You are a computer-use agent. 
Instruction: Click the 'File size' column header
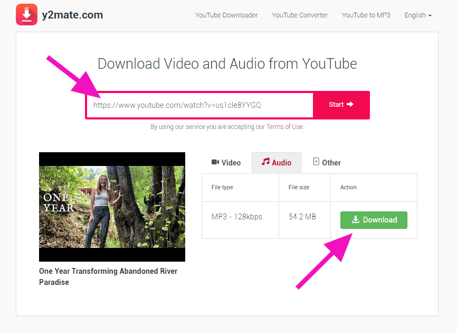click(304, 187)
